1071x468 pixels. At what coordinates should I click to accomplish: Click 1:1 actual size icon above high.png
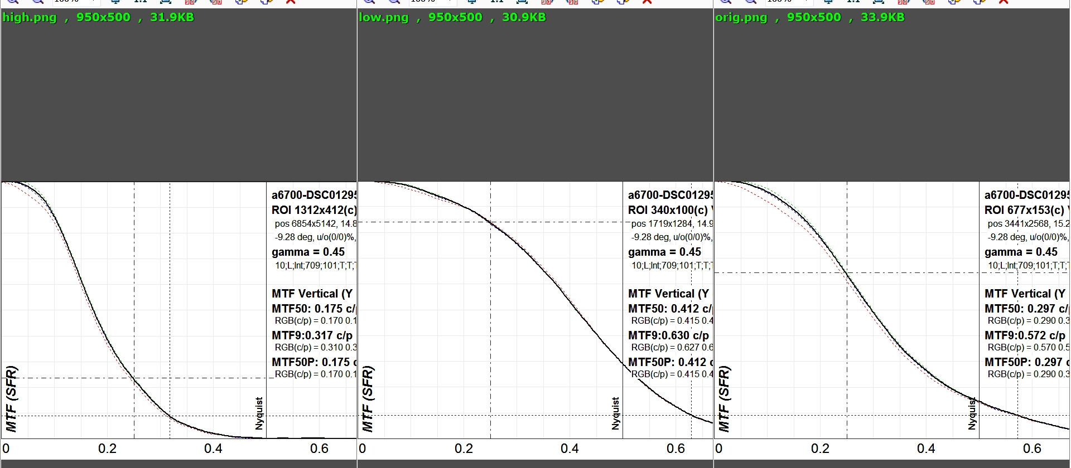(x=140, y=2)
